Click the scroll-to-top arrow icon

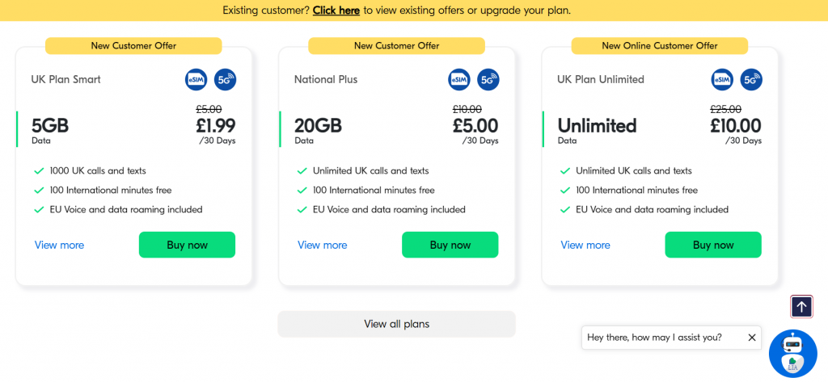tap(801, 307)
